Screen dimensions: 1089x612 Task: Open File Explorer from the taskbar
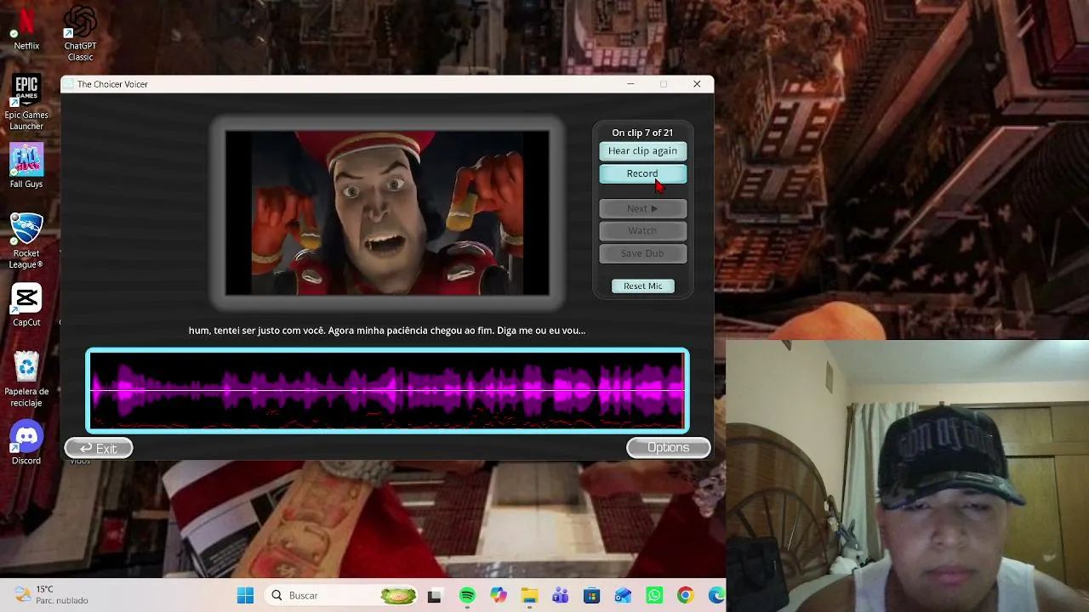[529, 596]
